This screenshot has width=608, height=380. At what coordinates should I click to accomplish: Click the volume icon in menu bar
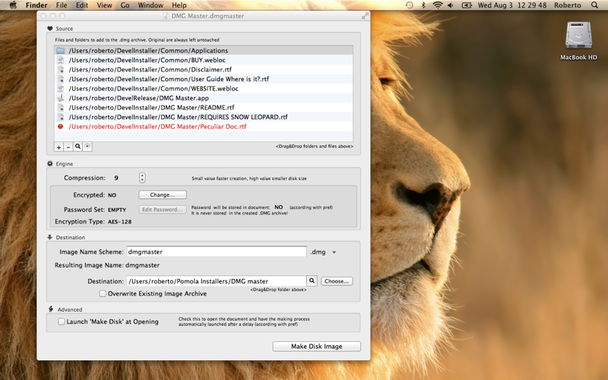(x=451, y=5)
